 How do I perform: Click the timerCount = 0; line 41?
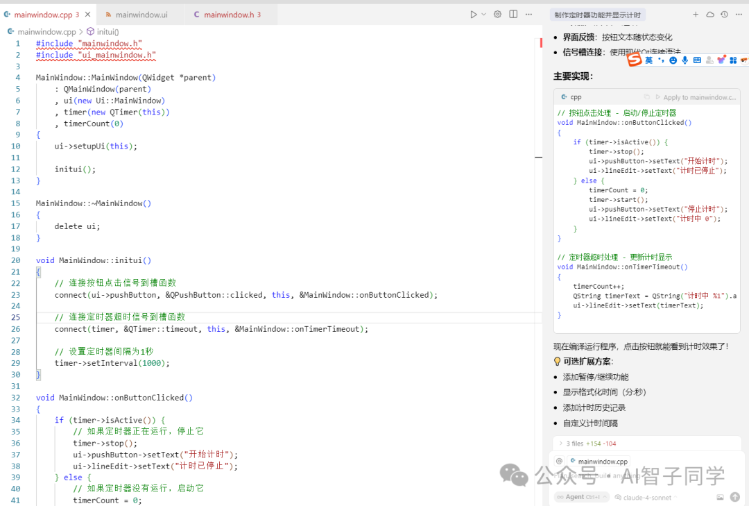pyautogui.click(x=107, y=500)
